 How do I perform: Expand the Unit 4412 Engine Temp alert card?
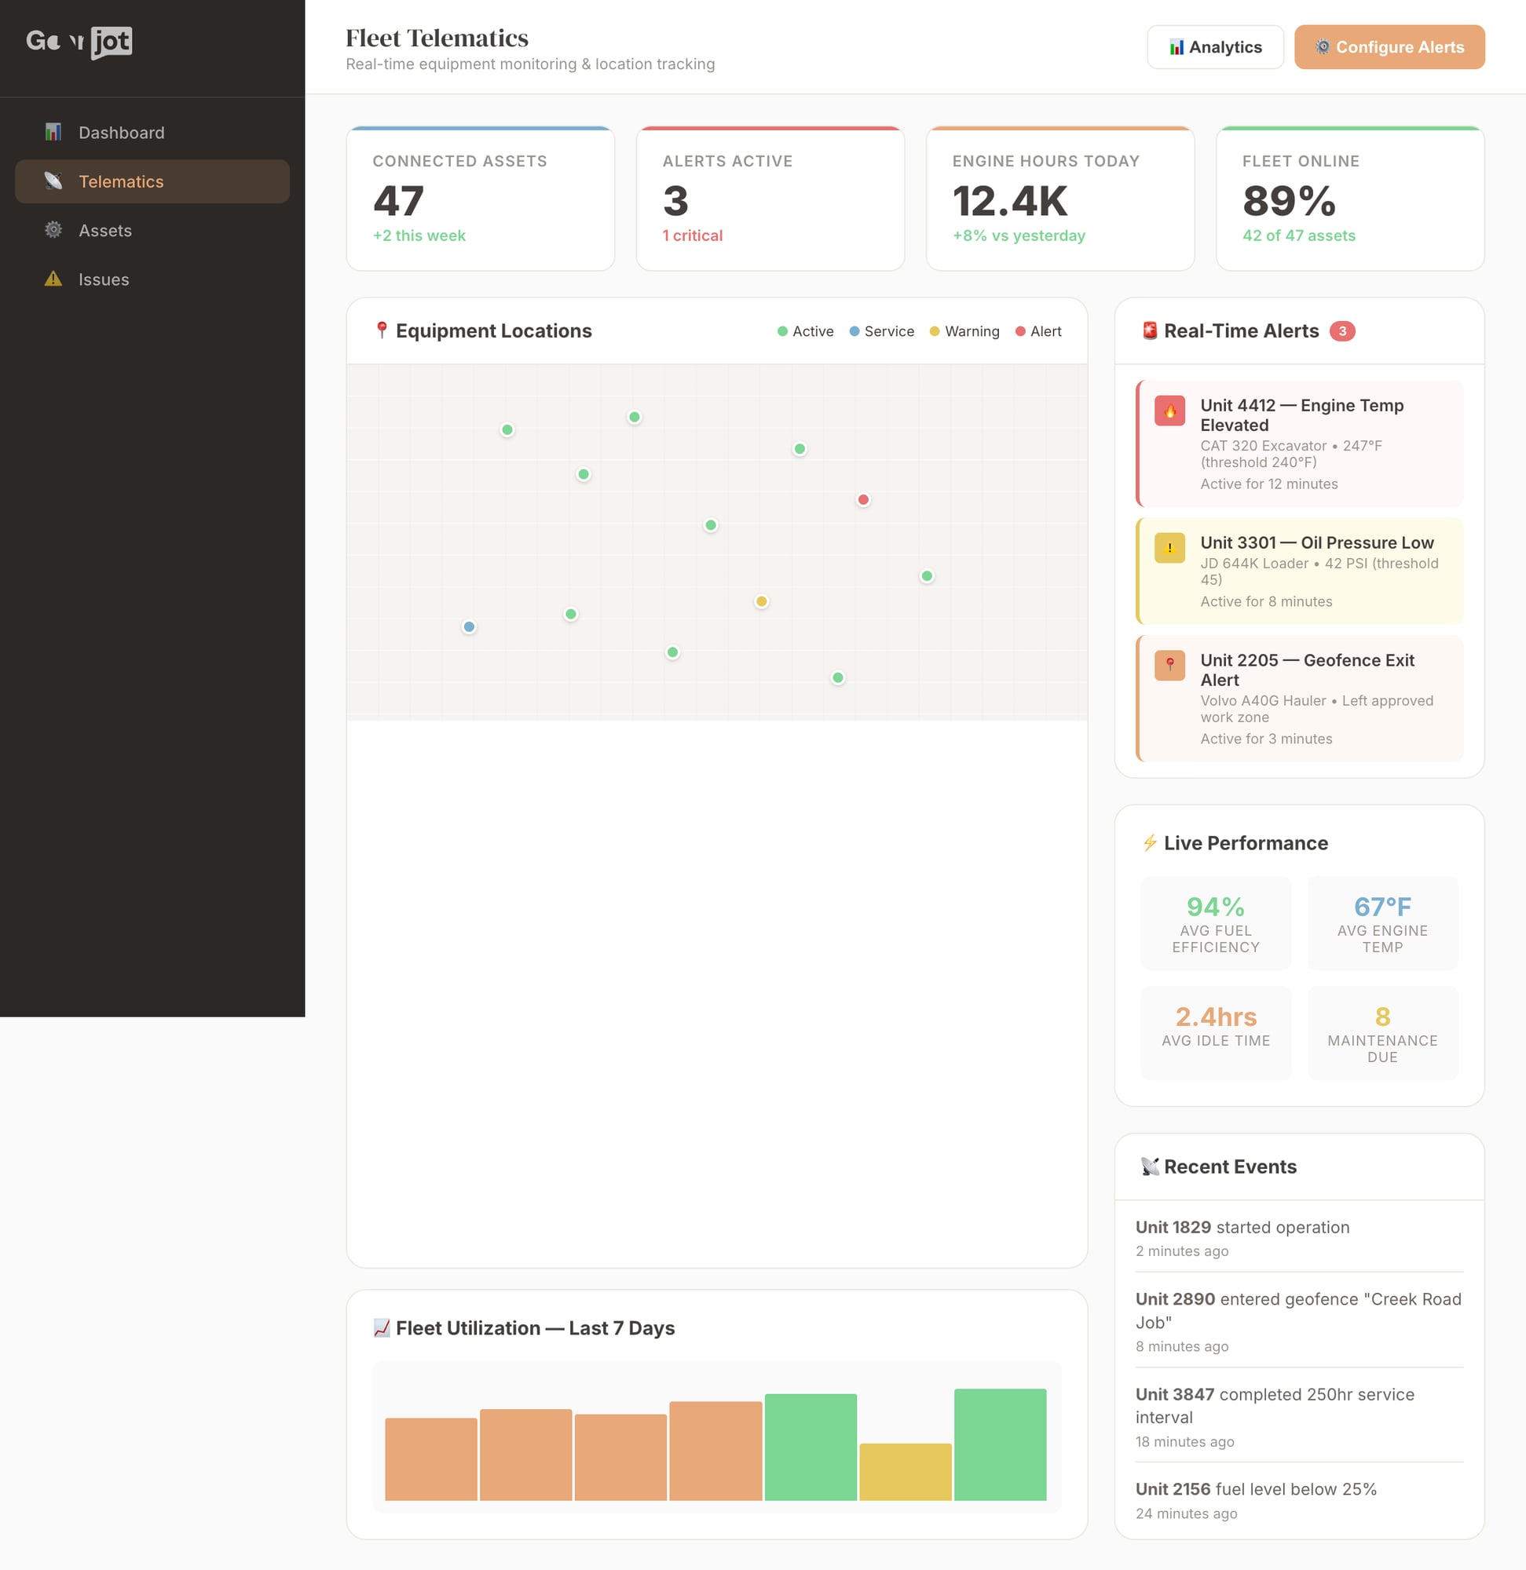1298,443
